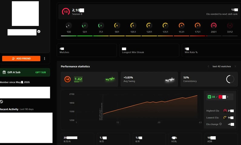This screenshot has height=145, width=241.
Task: Select the level 4 skill rank icon
Action: [116, 25]
